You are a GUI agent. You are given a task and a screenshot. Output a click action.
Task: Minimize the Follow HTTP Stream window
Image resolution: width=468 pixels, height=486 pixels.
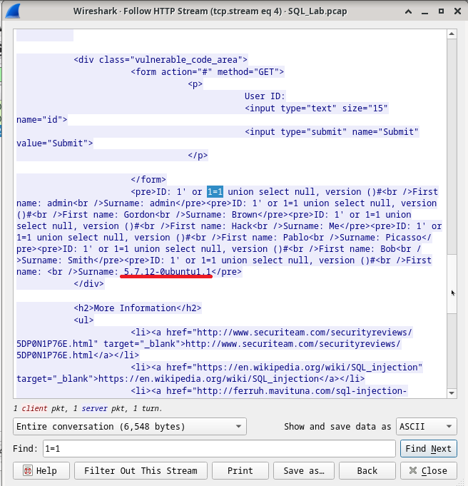pos(424,11)
